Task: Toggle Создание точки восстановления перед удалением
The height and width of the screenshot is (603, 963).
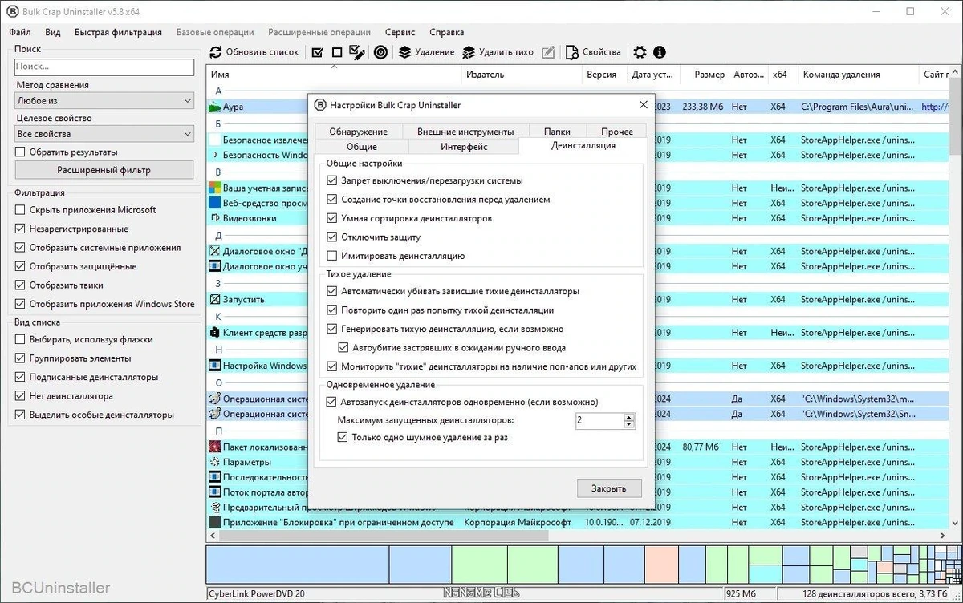Action: (332, 199)
